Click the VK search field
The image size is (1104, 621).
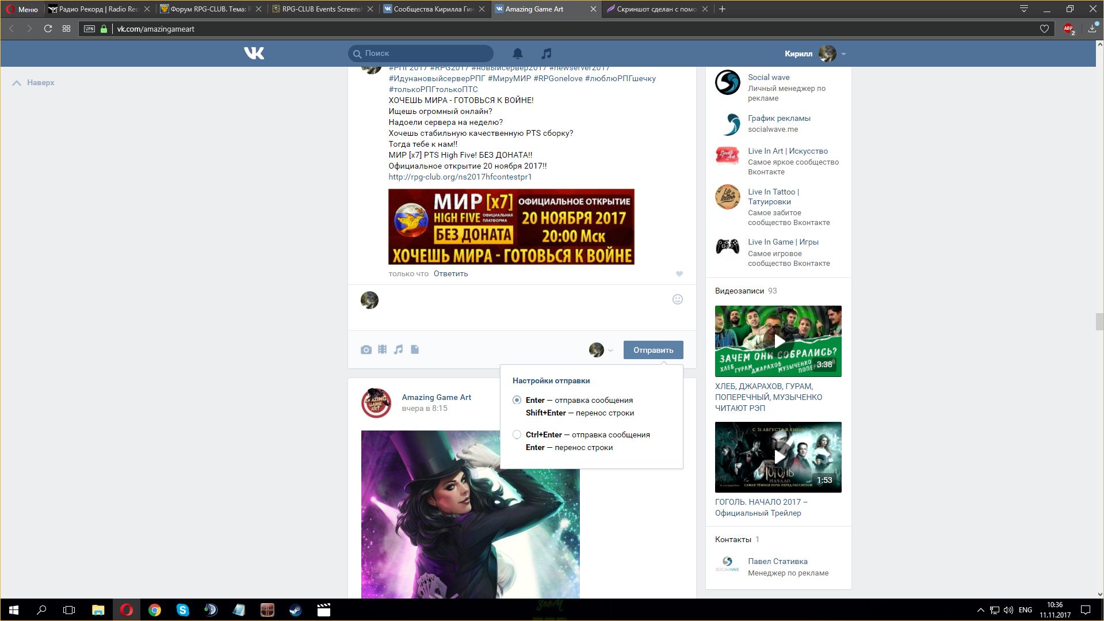pos(421,54)
